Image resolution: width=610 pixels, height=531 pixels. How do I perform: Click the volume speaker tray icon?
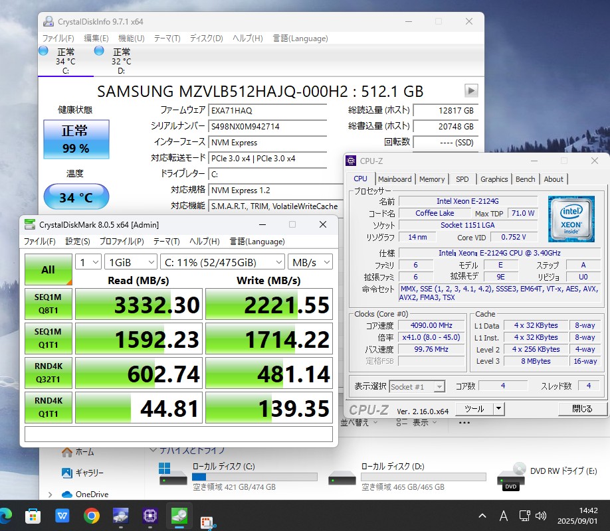pyautogui.click(x=541, y=516)
